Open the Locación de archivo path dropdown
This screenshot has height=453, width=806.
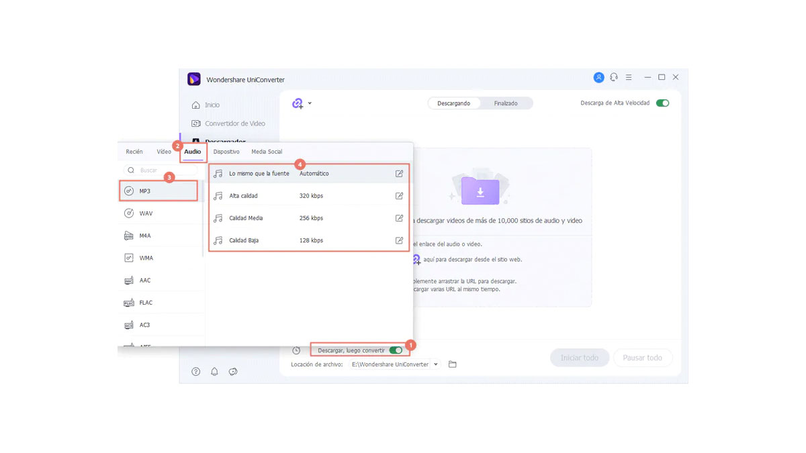[436, 364]
